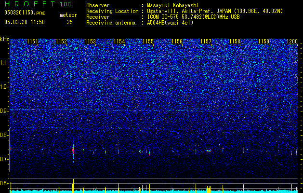The image size is (303, 193).
Task: Click antenna value A504HB(yagi 4el)
Action: pyautogui.click(x=170, y=23)
